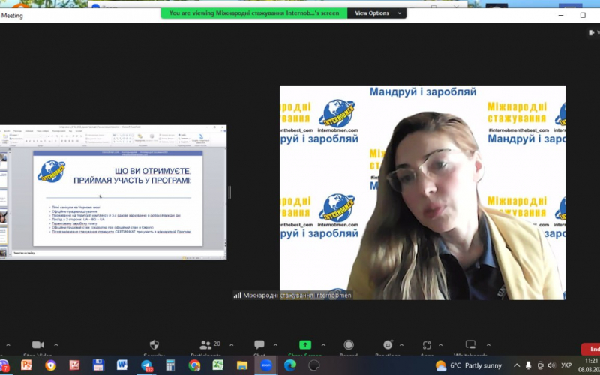The height and width of the screenshot is (375, 600).
Task: Open the Chat panel
Action: click(x=259, y=345)
